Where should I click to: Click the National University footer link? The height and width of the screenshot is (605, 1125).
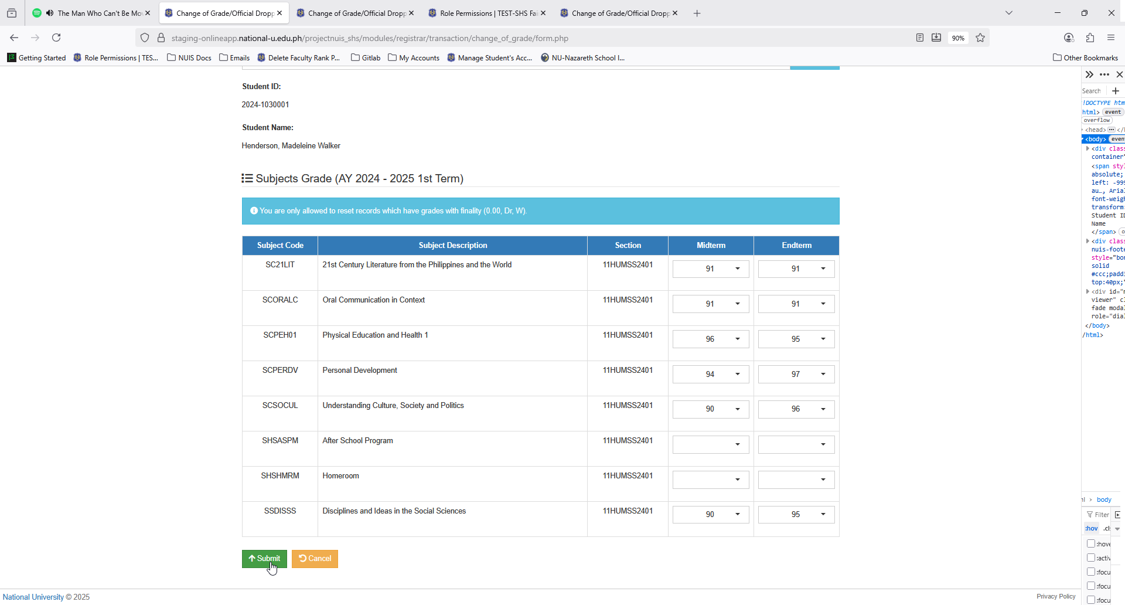33,597
